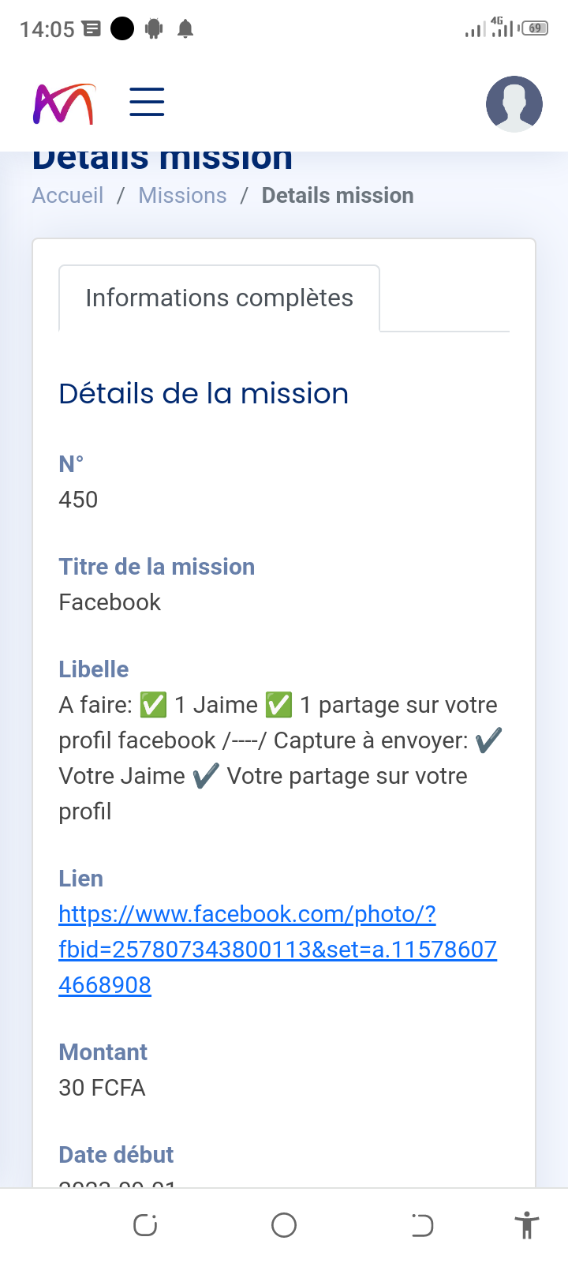Viewport: 568px width, 1263px height.
Task: Tap the 30 FCFA amount value
Action: (102, 1088)
